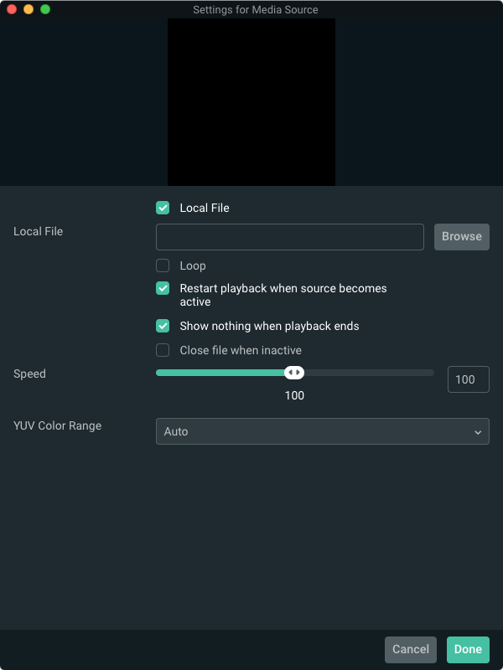Click the Speed slider handle

click(294, 373)
